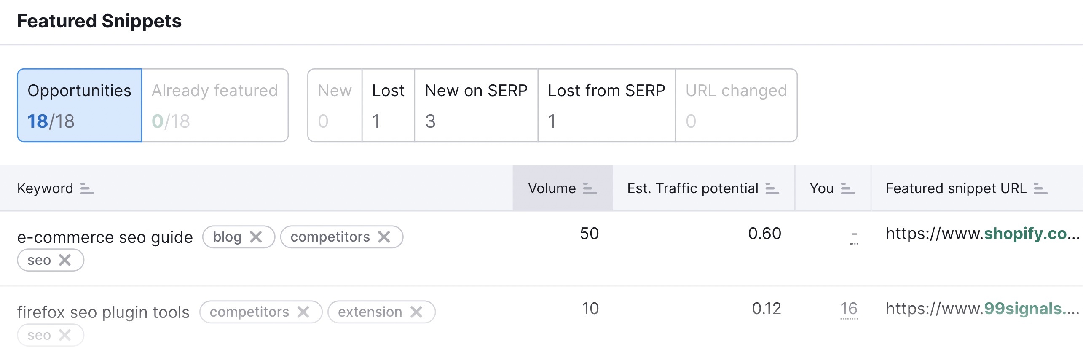Image resolution: width=1083 pixels, height=355 pixels.
Task: Remove blog tag from e-commerce seo guide
Action: [256, 237]
